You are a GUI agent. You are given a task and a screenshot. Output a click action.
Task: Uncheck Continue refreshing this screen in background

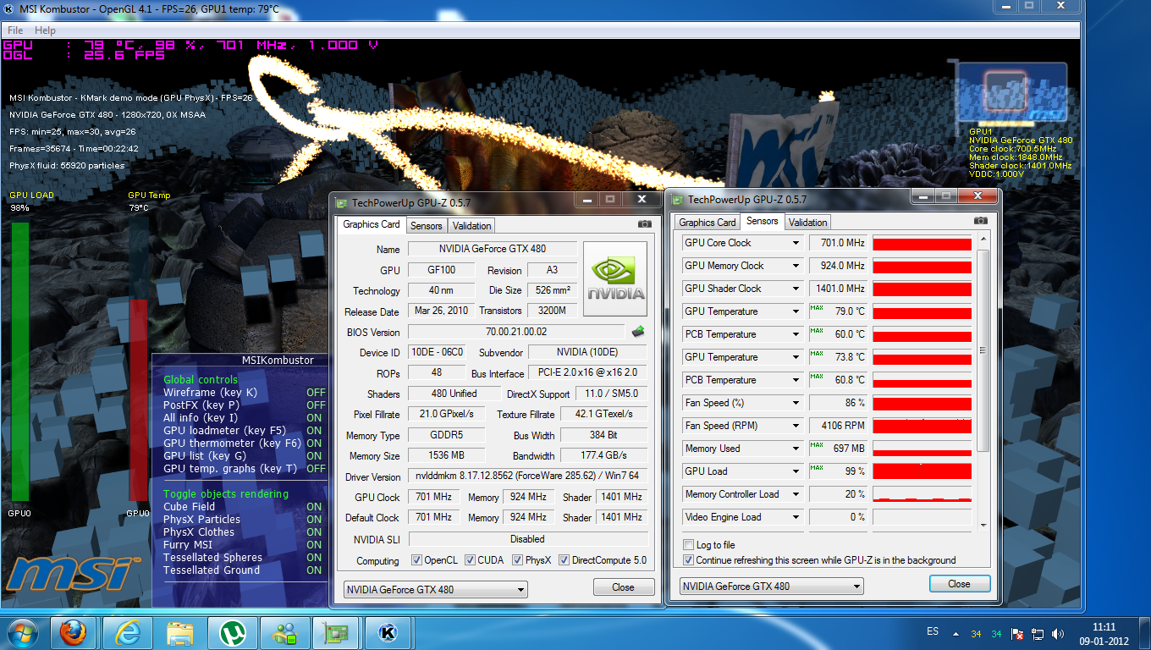point(688,560)
